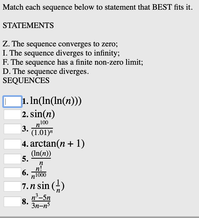Screen dimensions: 199x218
Task: Click the answer box for sequence 4, arctan(n+1)
Action: [x=12, y=144]
